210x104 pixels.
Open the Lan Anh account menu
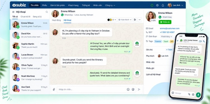tap(175, 5)
